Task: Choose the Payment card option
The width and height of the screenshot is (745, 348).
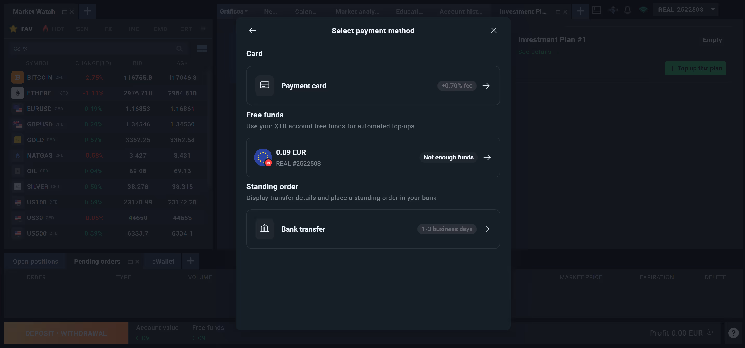Action: point(373,85)
